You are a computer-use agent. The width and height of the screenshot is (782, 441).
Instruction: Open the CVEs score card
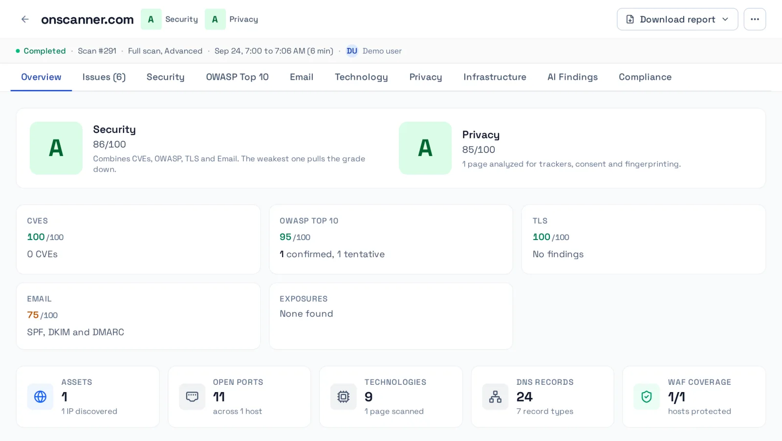[x=138, y=239]
